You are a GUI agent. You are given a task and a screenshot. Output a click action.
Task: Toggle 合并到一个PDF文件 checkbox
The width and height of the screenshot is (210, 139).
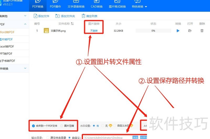[34, 126]
